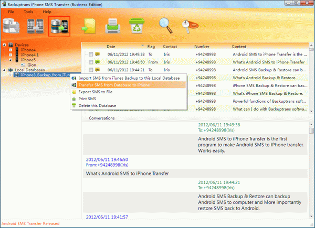315x228 pixels.
Task: Click the export SMS to file icon
Action: [88, 26]
